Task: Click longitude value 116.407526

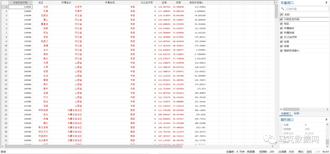Action: click(164, 7)
